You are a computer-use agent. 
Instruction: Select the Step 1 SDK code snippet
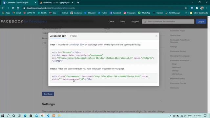104,57
